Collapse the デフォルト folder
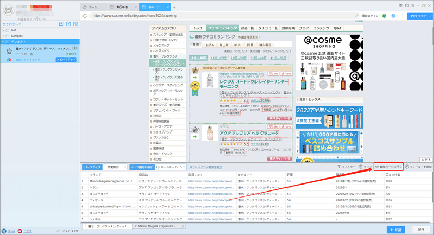 (3, 42)
